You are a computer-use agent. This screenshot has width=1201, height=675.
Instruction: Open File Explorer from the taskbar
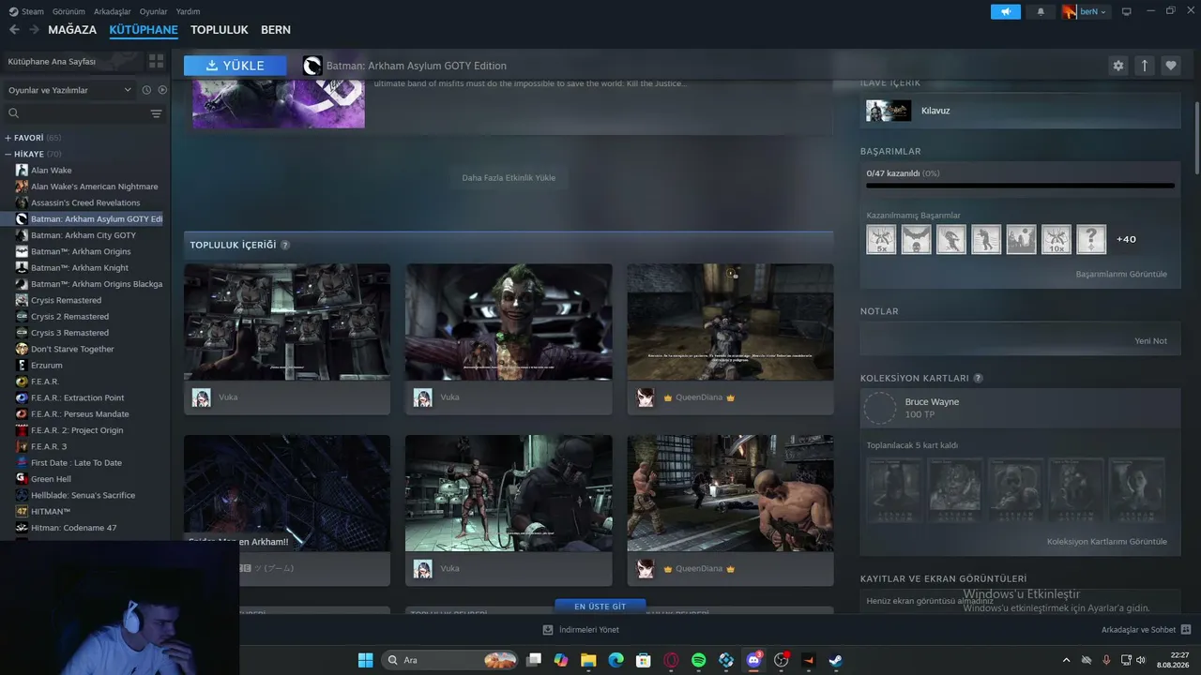588,660
